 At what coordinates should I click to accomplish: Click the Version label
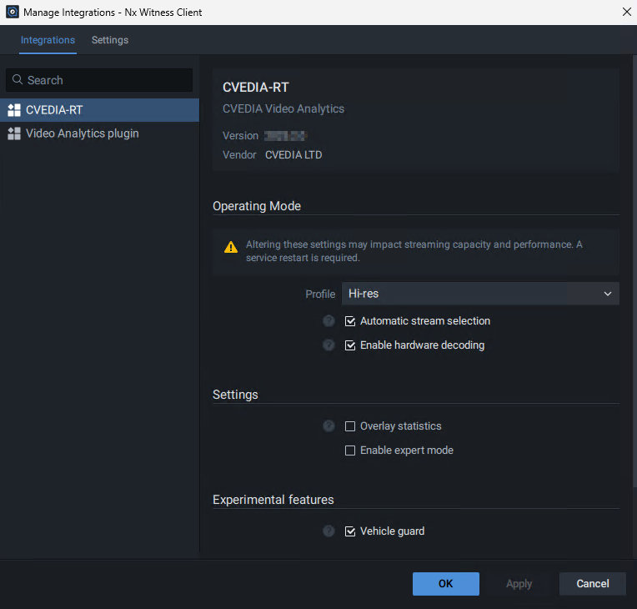point(240,136)
